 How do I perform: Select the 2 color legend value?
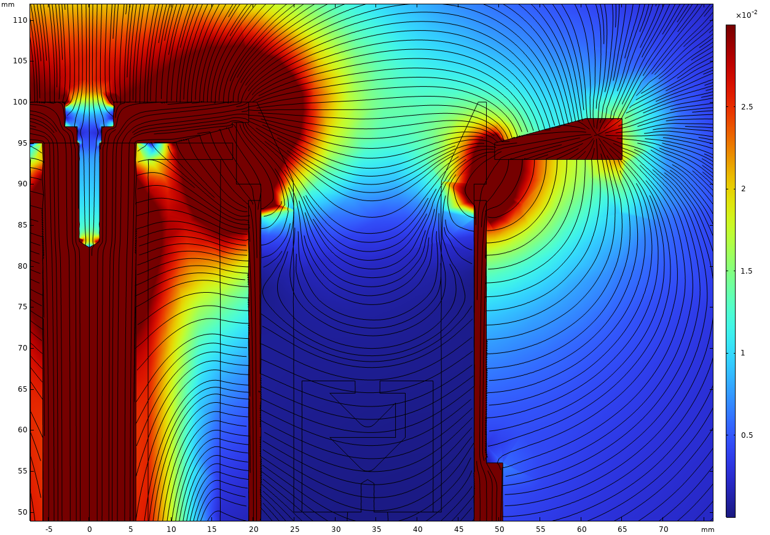tap(743, 189)
